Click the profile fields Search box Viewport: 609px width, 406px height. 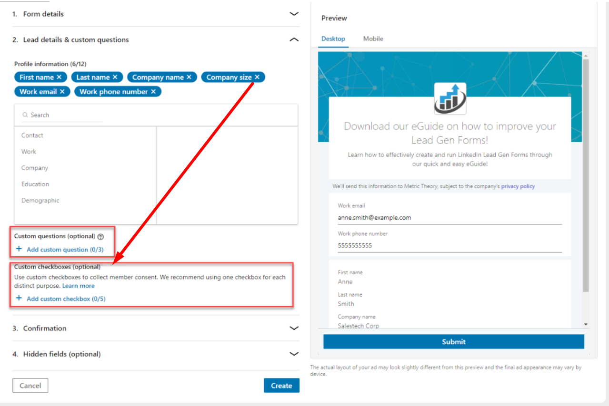tap(62, 115)
